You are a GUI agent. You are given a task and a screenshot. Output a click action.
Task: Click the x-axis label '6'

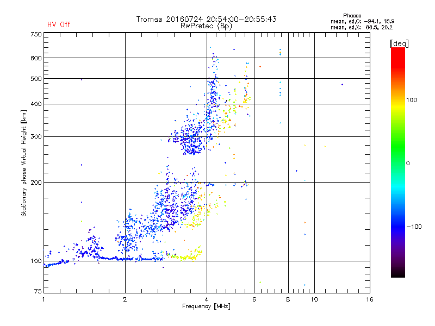[x=254, y=299]
